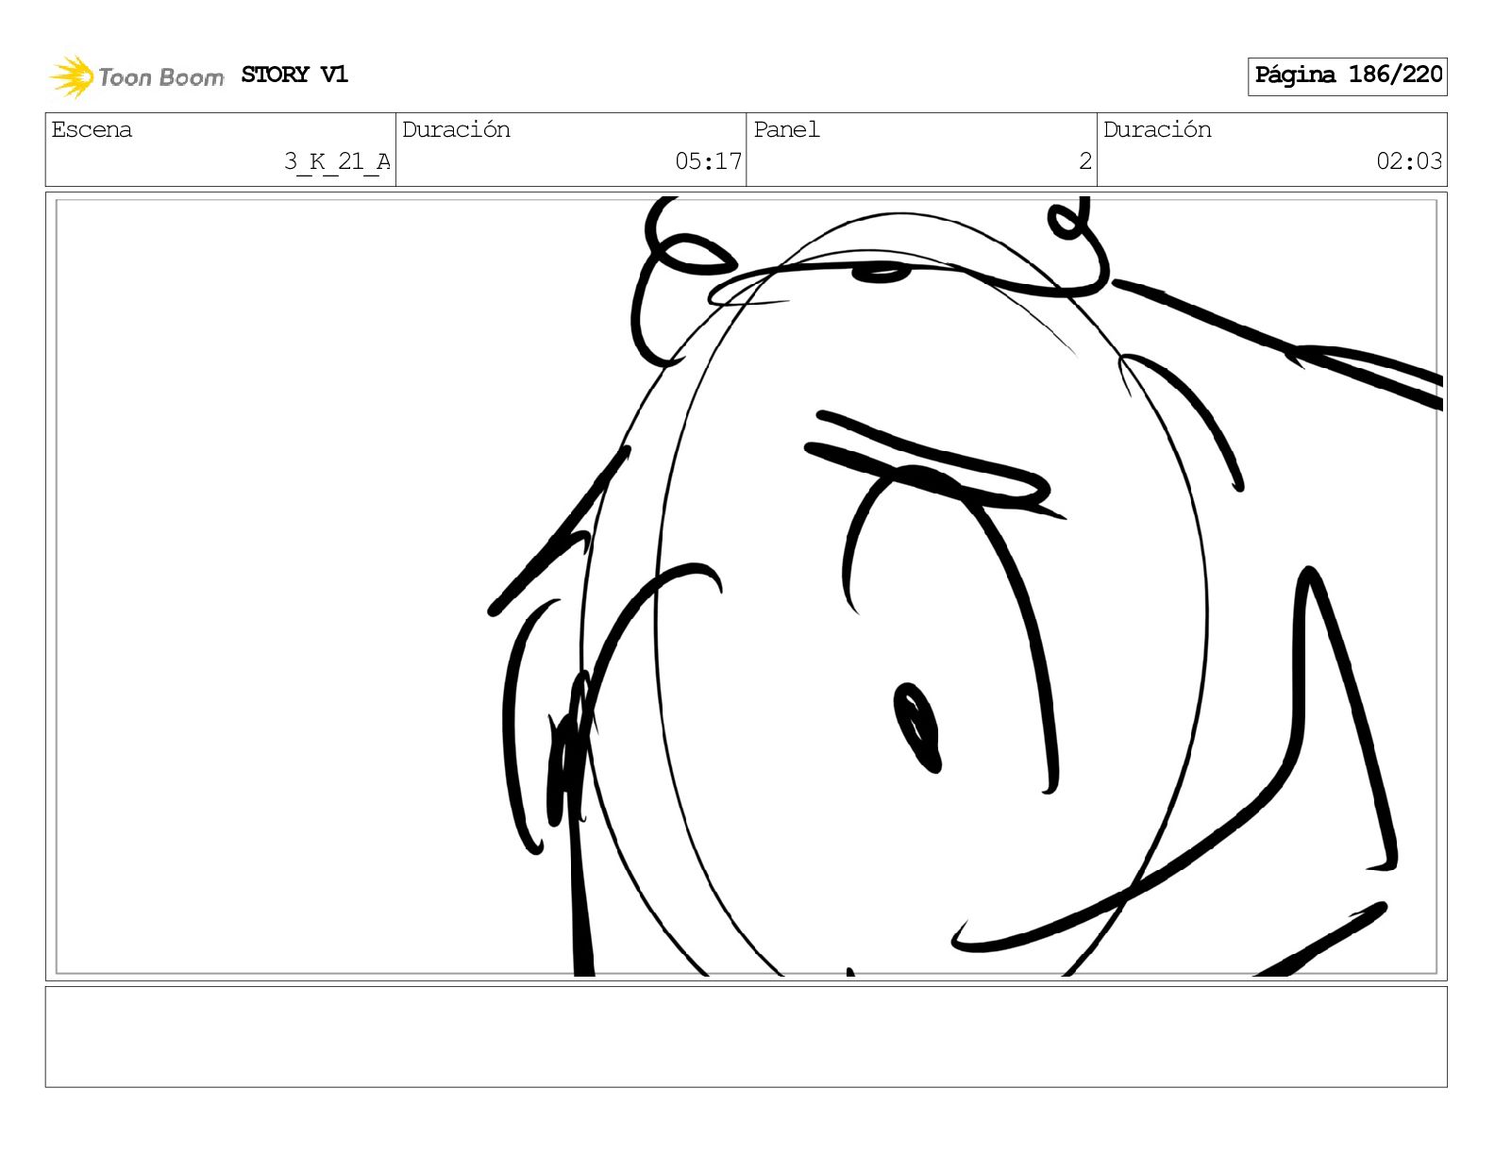Click scene duration value 05:17
The height and width of the screenshot is (1155, 1495).
point(708,161)
